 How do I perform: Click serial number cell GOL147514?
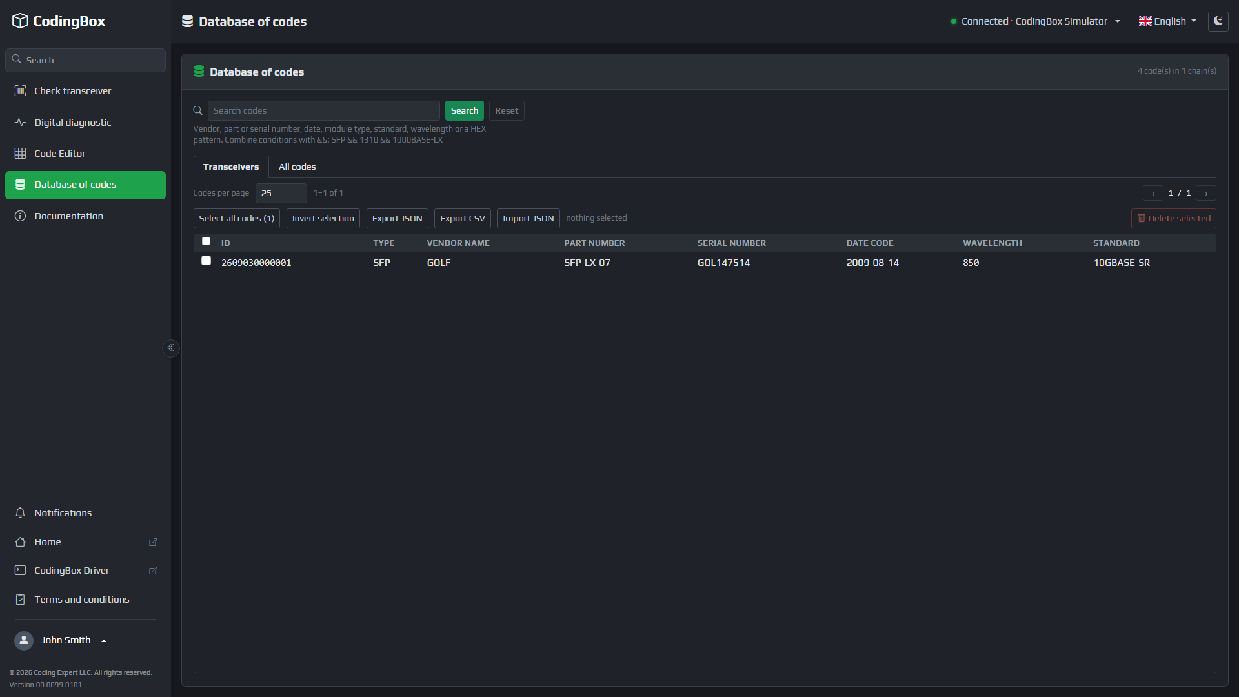[723, 263]
